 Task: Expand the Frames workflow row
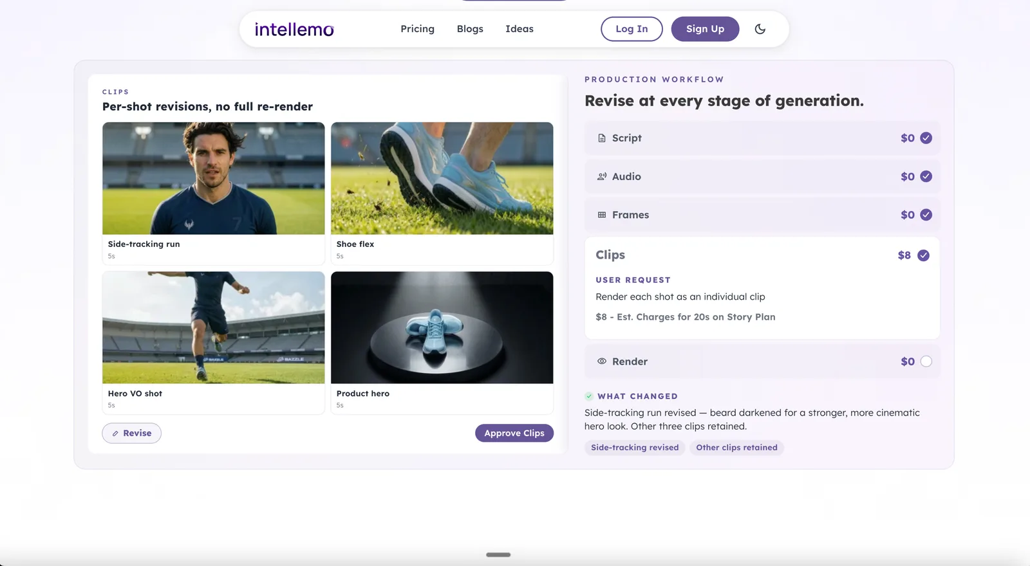coord(762,215)
